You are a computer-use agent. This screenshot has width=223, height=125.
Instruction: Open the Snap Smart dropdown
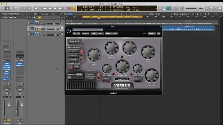(x=163, y=14)
